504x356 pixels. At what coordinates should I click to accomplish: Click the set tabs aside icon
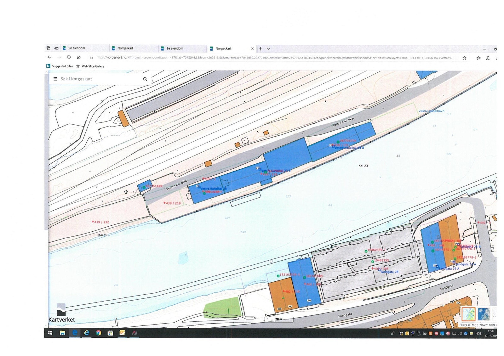(56, 48)
